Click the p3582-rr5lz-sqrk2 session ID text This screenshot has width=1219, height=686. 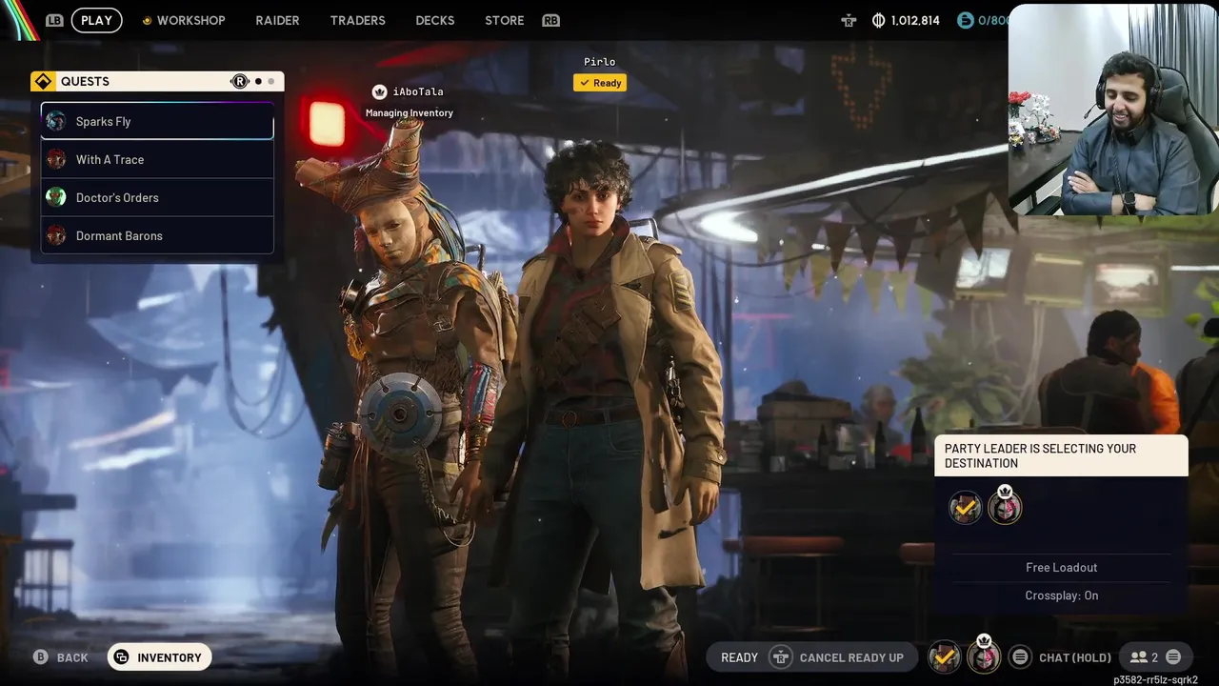pyautogui.click(x=1155, y=679)
